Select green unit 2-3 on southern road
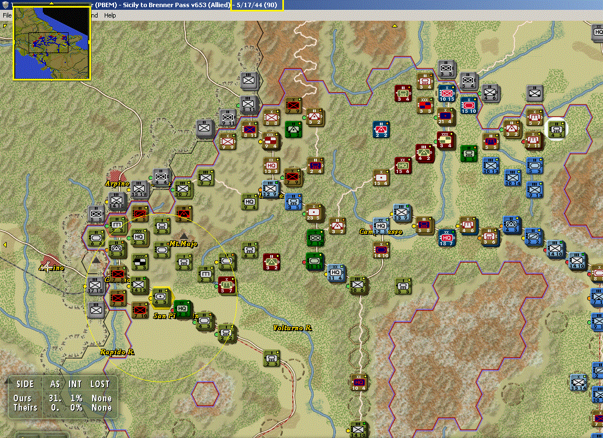This screenshot has height=438, width=603. click(x=271, y=359)
